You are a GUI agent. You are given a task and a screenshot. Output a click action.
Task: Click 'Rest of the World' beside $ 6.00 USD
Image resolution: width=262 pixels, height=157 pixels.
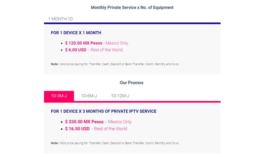pyautogui.click(x=107, y=50)
